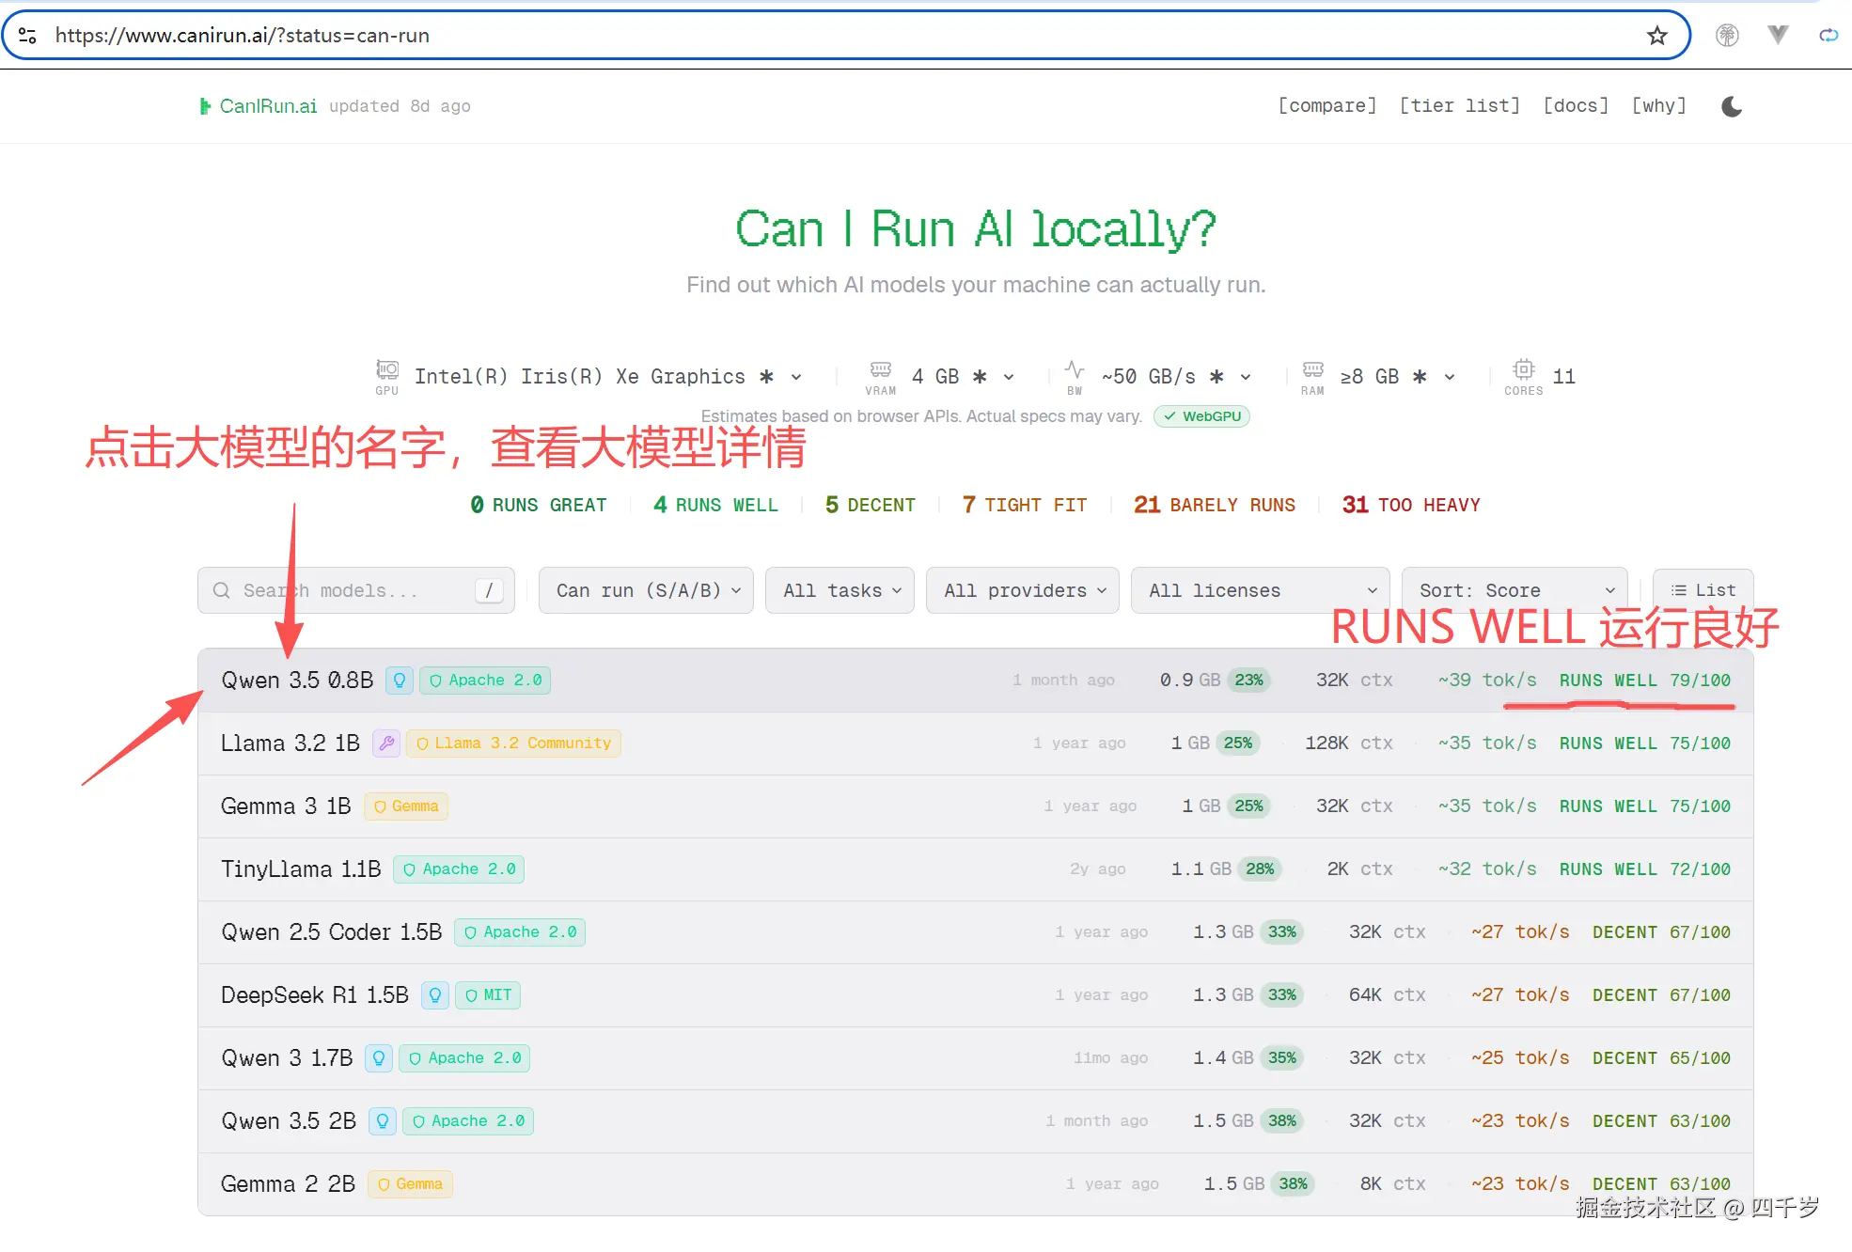Select the search magnifier in the models search box
1852x1252 pixels.
(x=221, y=590)
